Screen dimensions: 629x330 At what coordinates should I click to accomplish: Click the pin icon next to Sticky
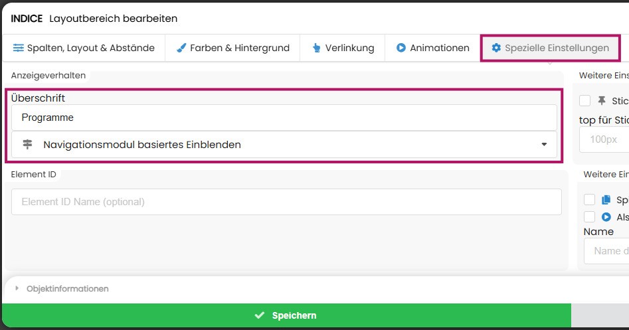tap(602, 101)
